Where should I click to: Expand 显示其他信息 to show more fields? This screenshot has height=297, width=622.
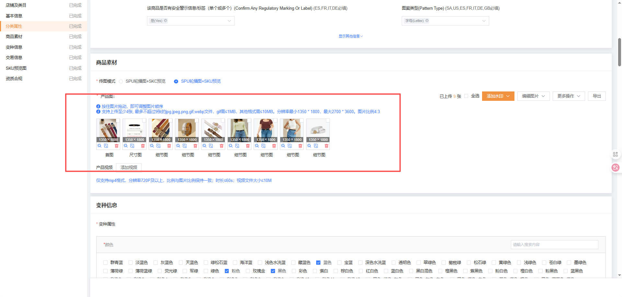click(x=351, y=36)
